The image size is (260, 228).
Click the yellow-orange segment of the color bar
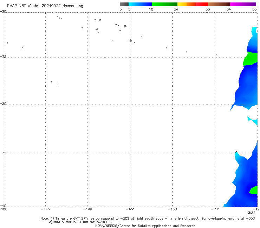(x=187, y=4)
